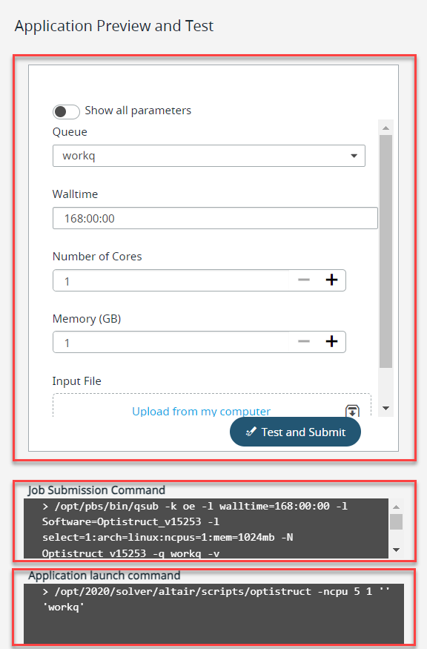Image resolution: width=427 pixels, height=649 pixels.
Task: Click the form scrollbar down arrow
Action: [x=386, y=408]
